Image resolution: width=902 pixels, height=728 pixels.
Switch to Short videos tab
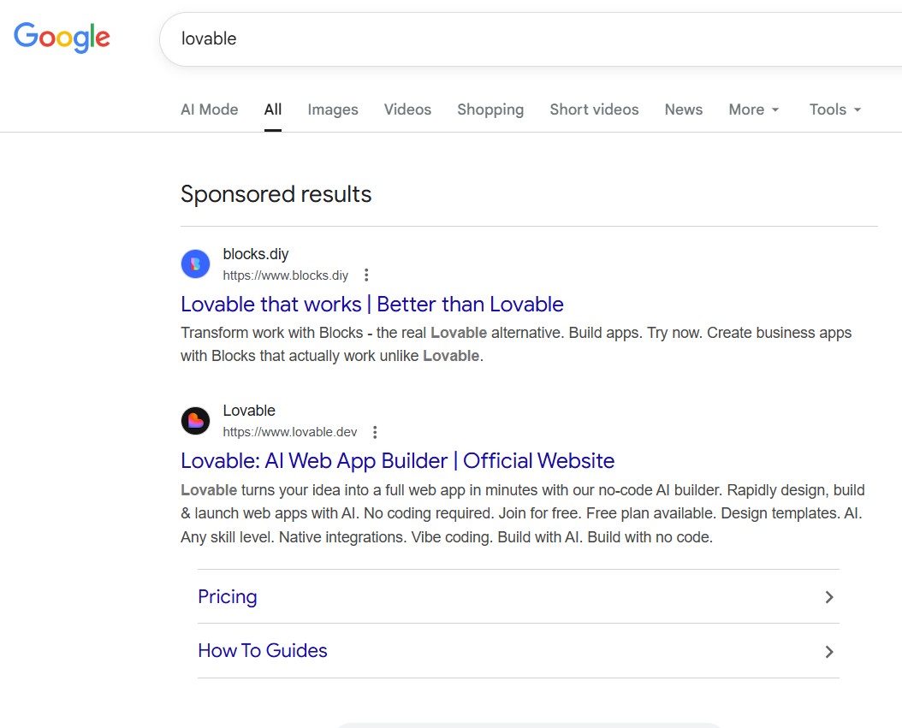pyautogui.click(x=594, y=109)
